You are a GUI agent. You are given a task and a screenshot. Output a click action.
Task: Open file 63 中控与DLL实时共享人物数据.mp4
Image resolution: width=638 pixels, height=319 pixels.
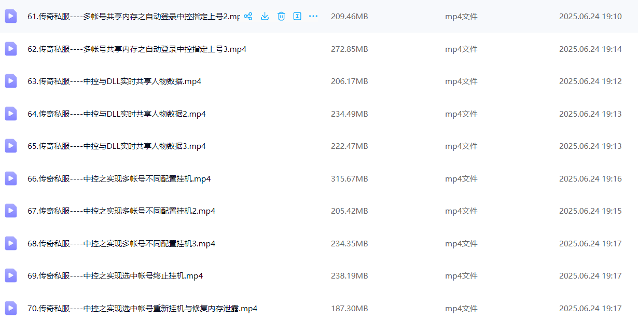[115, 81]
